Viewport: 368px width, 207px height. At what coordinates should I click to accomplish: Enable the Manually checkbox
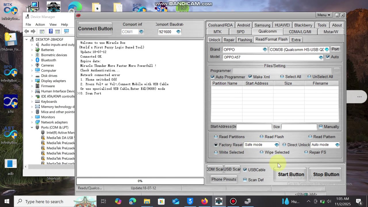[x=321, y=126]
